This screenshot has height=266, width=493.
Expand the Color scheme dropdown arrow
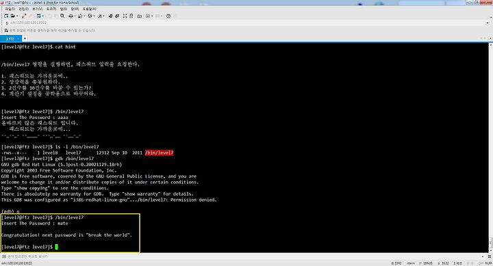click(85, 16)
